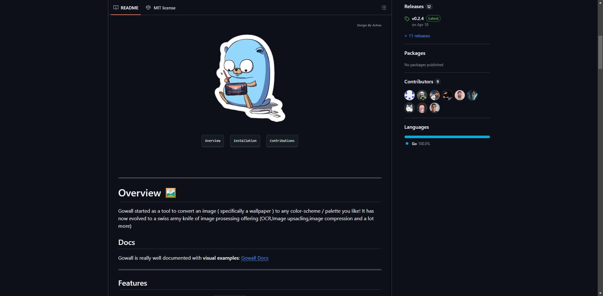603x296 pixels.
Task: Open the husky dog and man avatar
Action: [435, 95]
